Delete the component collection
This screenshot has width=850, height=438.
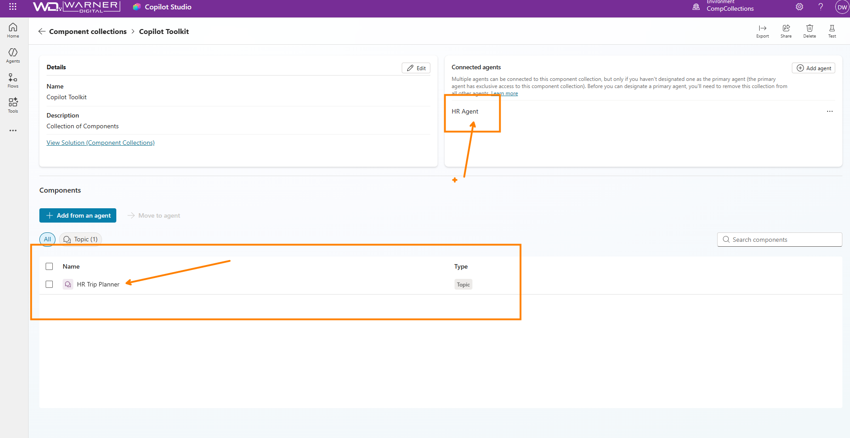click(x=809, y=31)
